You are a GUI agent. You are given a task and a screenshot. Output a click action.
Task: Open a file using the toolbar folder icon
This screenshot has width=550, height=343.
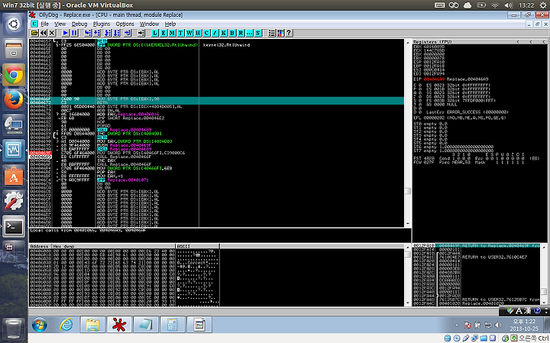coord(34,33)
